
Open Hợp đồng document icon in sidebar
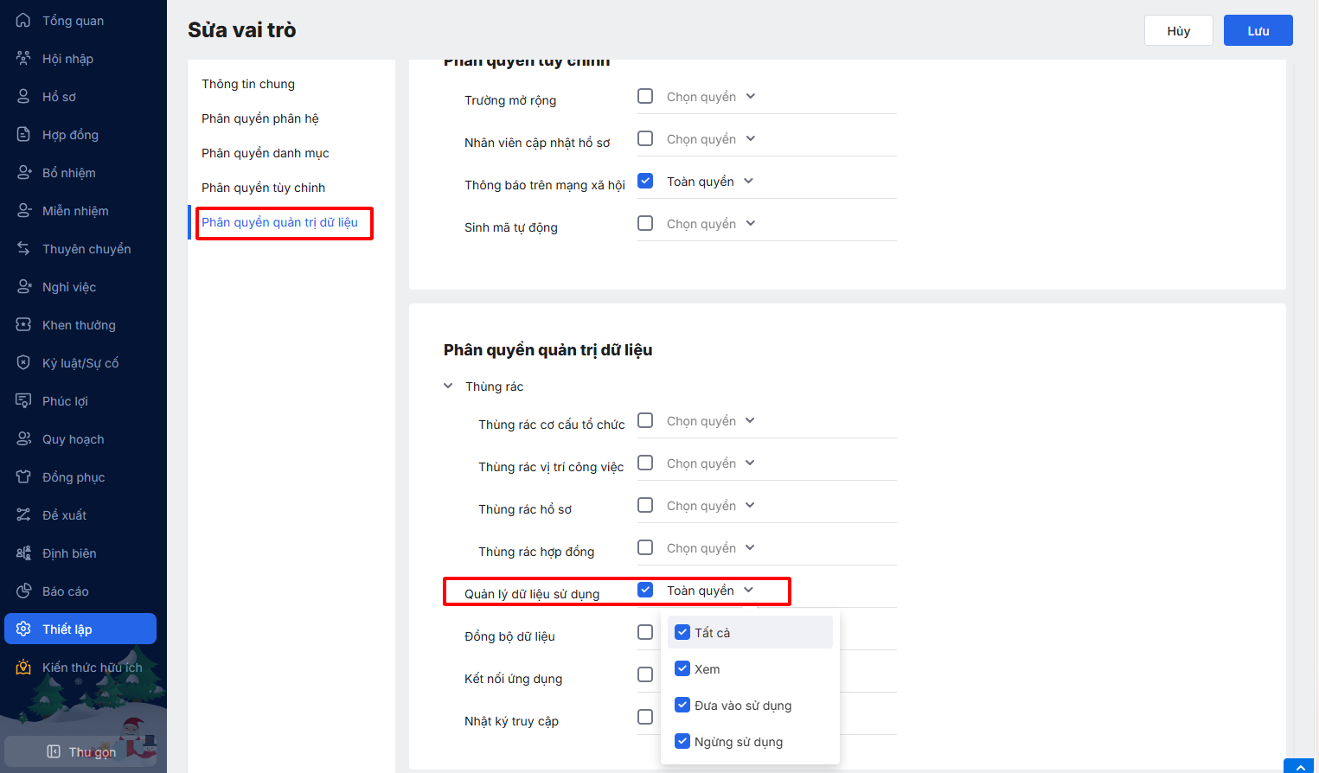23,134
